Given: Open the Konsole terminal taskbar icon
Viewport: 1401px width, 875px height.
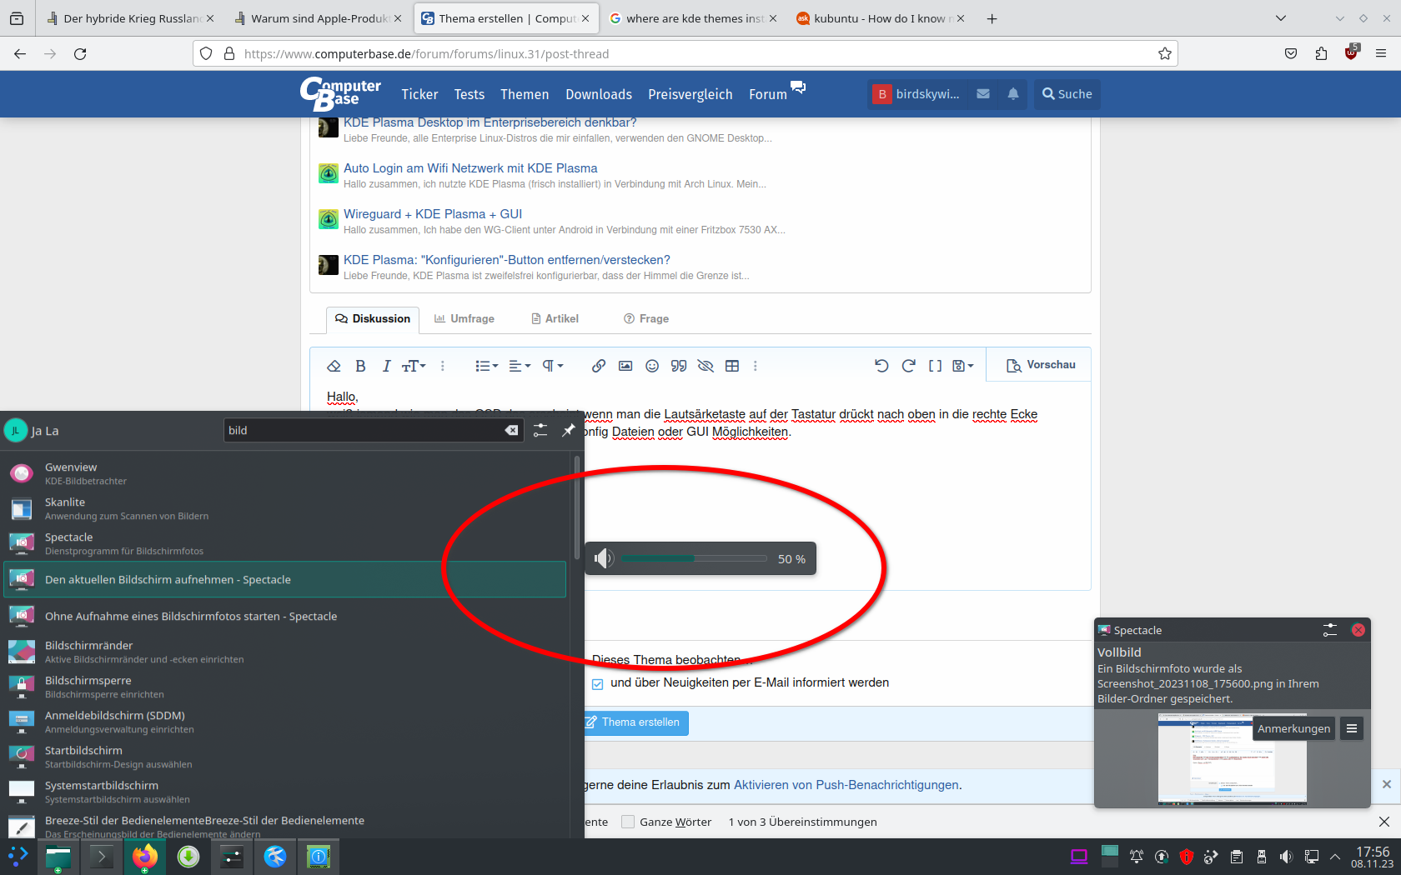Looking at the screenshot, I should pos(101,856).
